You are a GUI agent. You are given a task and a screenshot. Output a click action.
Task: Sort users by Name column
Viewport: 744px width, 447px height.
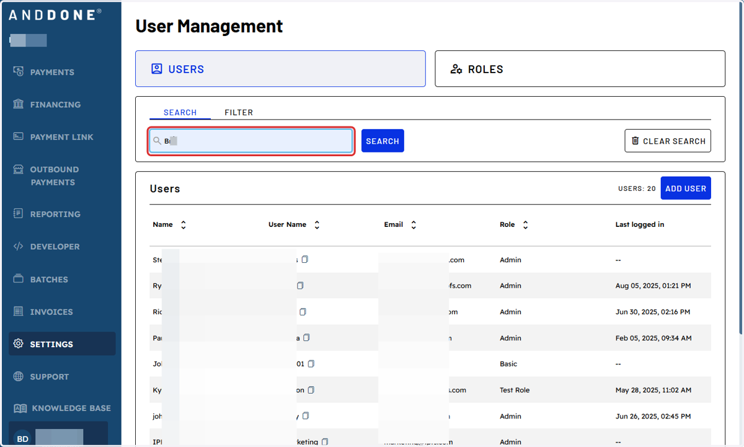[184, 225]
